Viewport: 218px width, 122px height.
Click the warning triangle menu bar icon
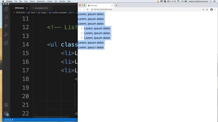tap(158, 1)
